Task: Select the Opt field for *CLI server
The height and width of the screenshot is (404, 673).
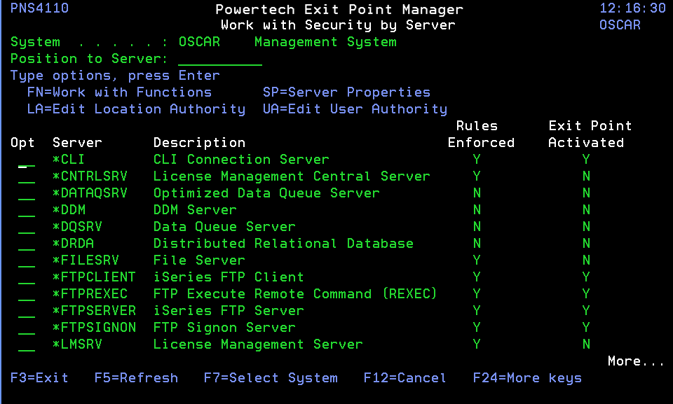Action: (x=27, y=160)
